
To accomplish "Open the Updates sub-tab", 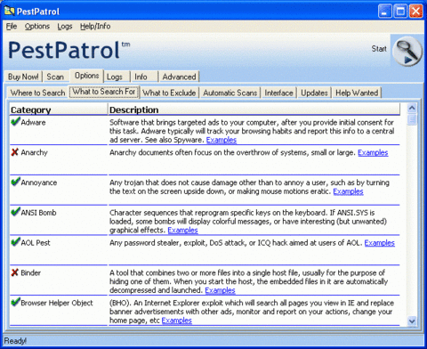I will 314,93.
